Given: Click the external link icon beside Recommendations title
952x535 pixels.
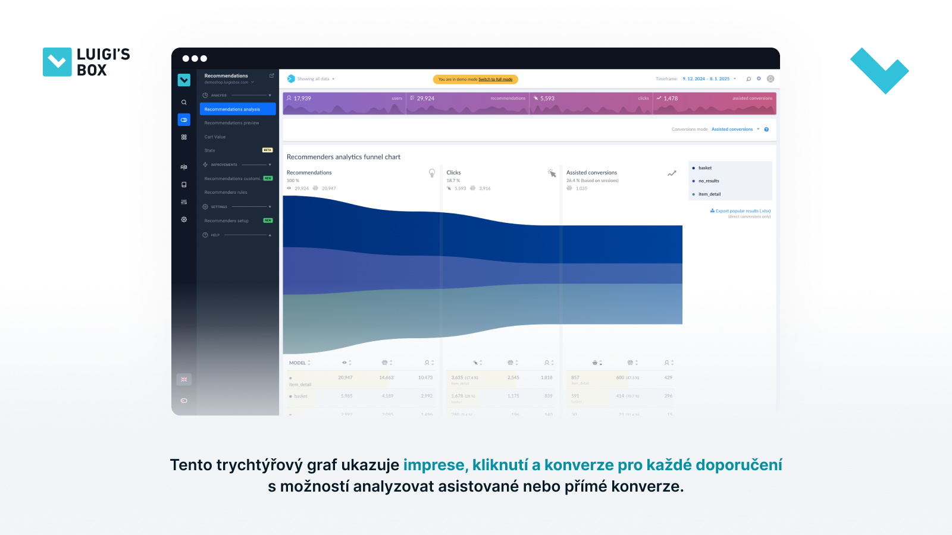Looking at the screenshot, I should click(x=272, y=75).
